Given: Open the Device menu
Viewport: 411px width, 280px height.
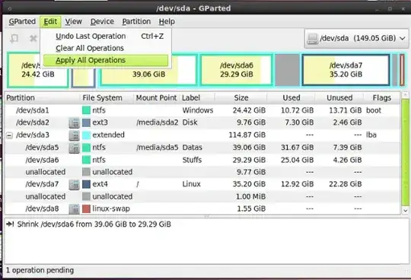Looking at the screenshot, I should pos(102,21).
